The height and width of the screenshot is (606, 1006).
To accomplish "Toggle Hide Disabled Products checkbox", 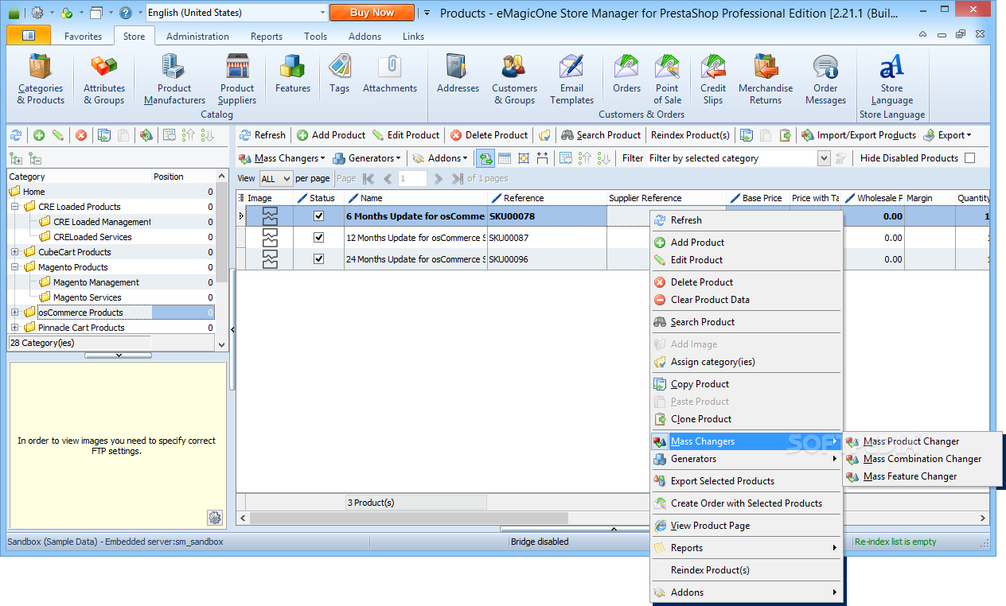I will (x=969, y=158).
